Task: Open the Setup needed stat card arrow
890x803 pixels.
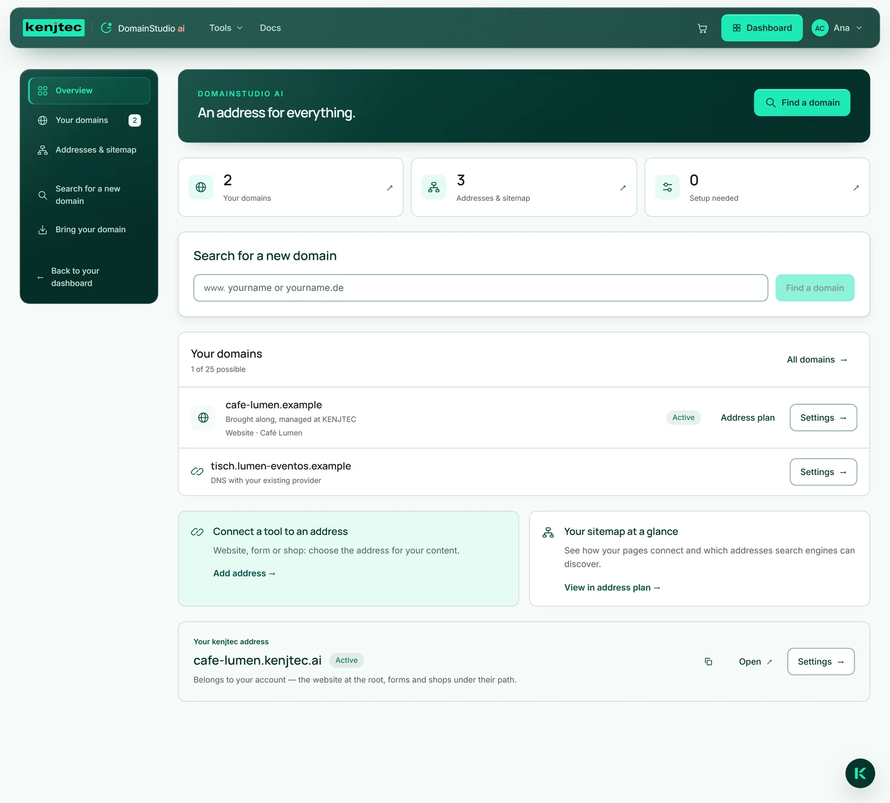Action: coord(856,188)
